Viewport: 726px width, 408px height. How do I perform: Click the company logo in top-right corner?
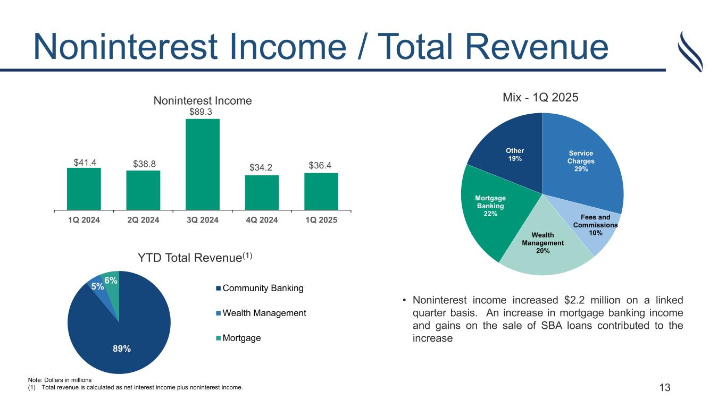690,52
